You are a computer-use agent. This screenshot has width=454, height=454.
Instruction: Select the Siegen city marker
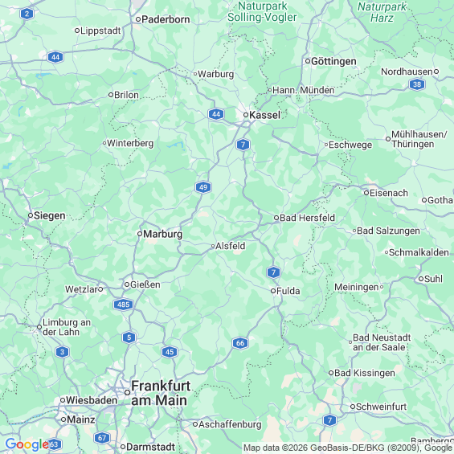pos(31,215)
